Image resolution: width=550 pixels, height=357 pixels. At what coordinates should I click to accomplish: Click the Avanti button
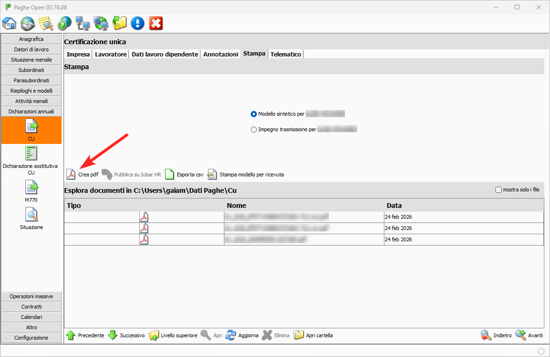[x=529, y=335]
